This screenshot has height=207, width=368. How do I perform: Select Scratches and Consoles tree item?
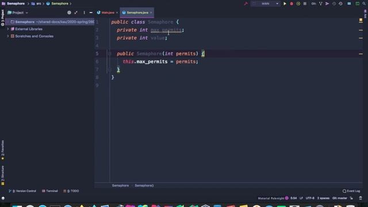tap(34, 36)
